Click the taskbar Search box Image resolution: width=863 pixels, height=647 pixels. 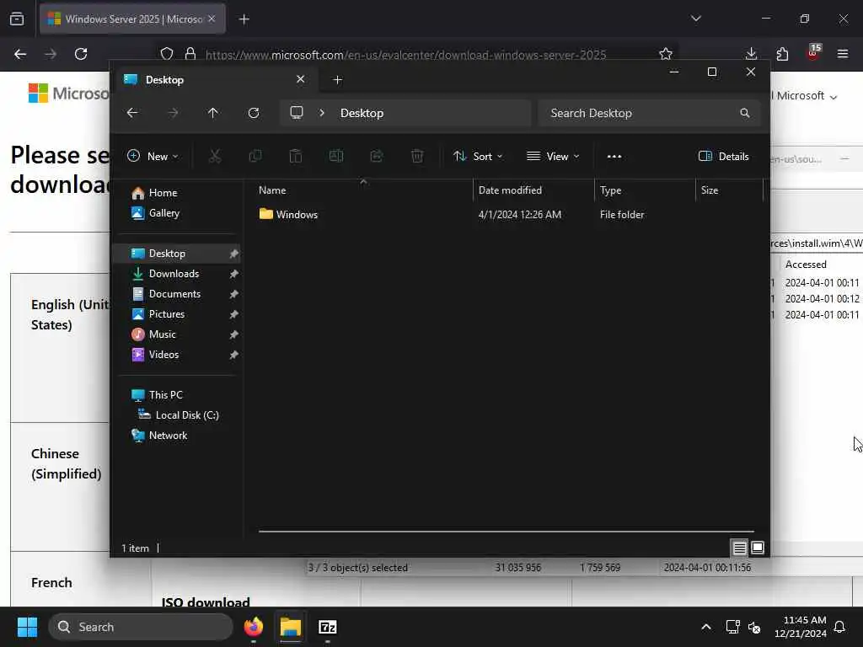pyautogui.click(x=141, y=627)
